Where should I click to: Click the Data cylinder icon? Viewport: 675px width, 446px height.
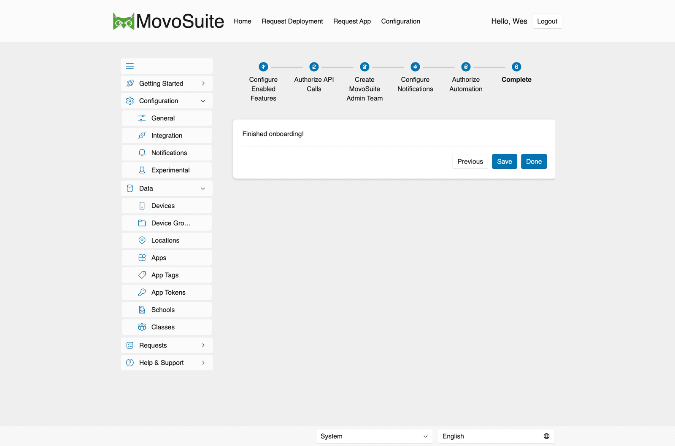[130, 188]
